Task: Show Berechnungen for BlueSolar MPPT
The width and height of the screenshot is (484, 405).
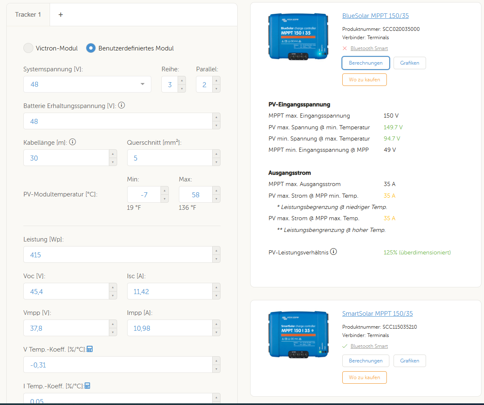Action: (x=366, y=63)
